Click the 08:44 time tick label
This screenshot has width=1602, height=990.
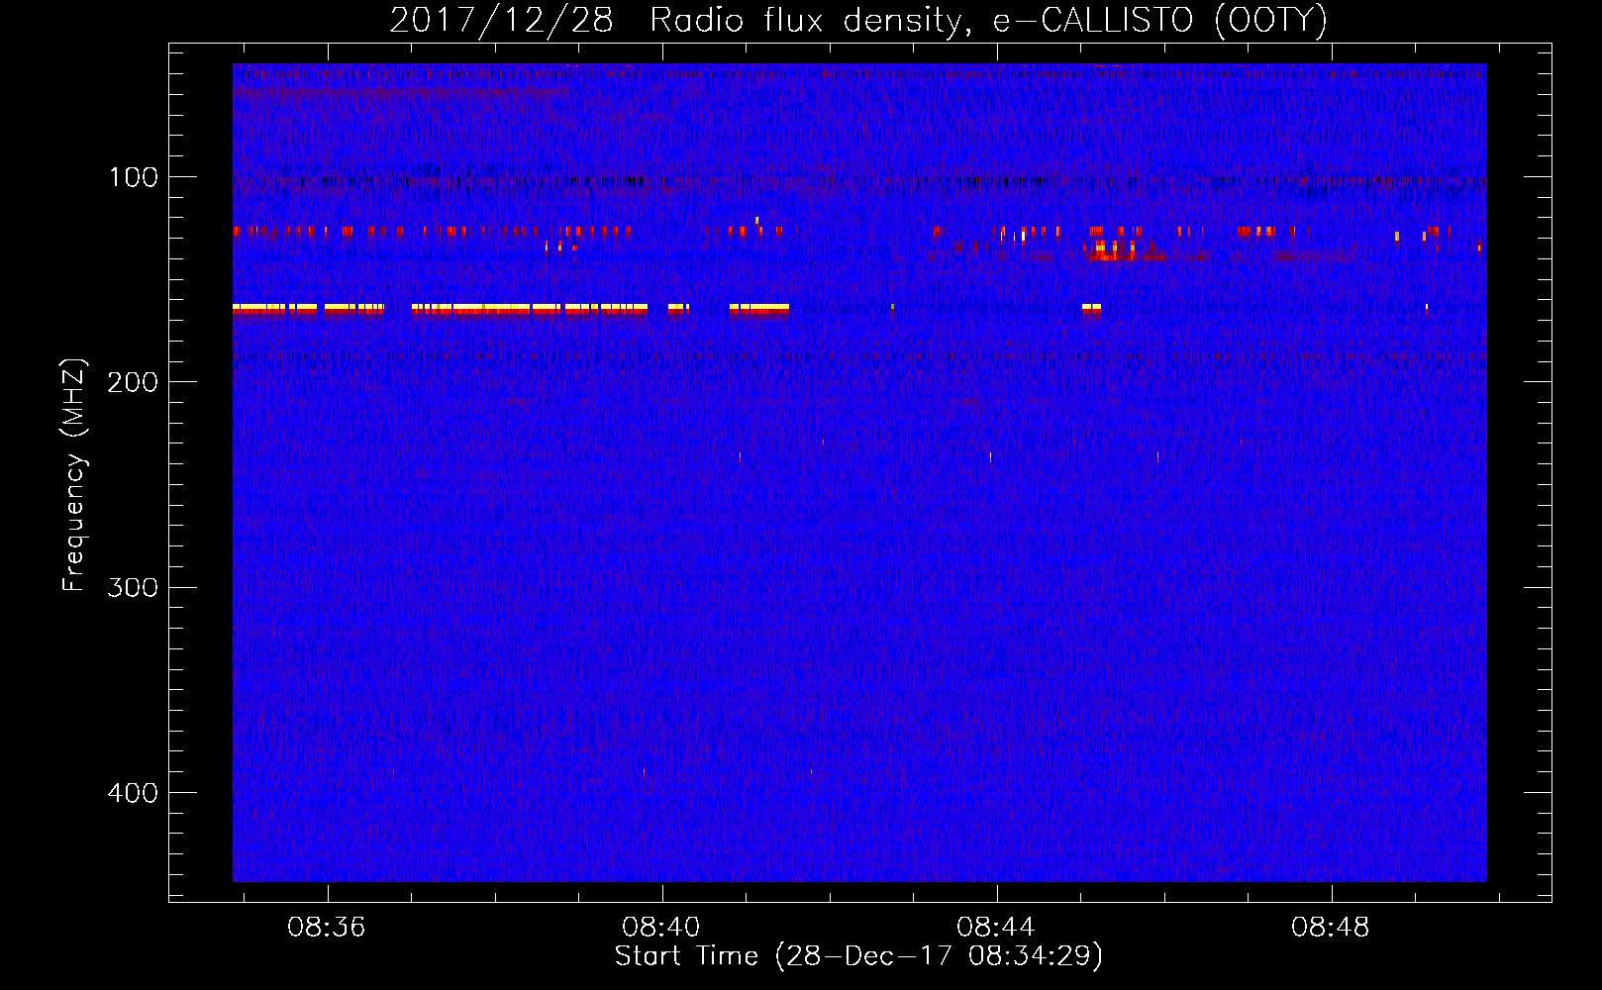click(996, 928)
